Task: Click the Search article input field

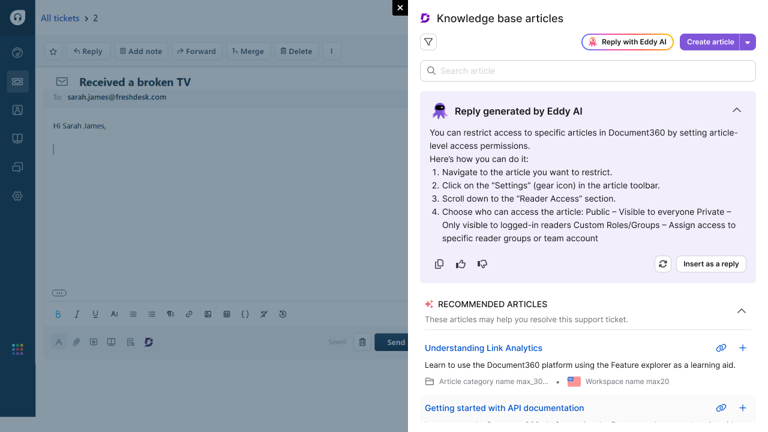Action: [588, 71]
